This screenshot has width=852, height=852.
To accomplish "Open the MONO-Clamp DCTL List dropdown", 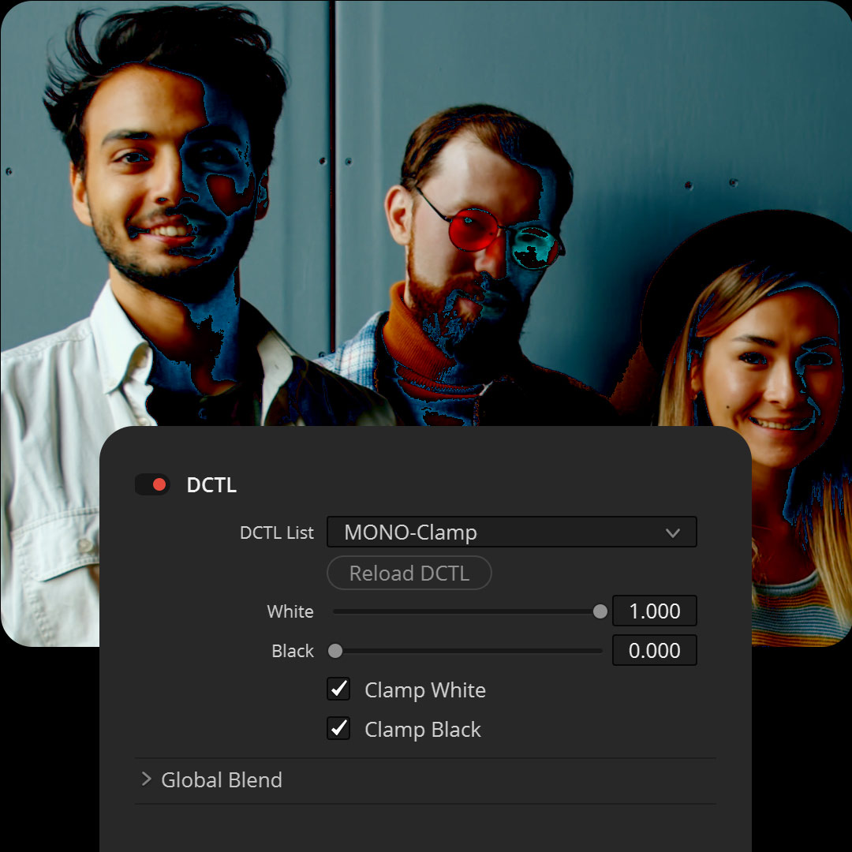I will [511, 532].
